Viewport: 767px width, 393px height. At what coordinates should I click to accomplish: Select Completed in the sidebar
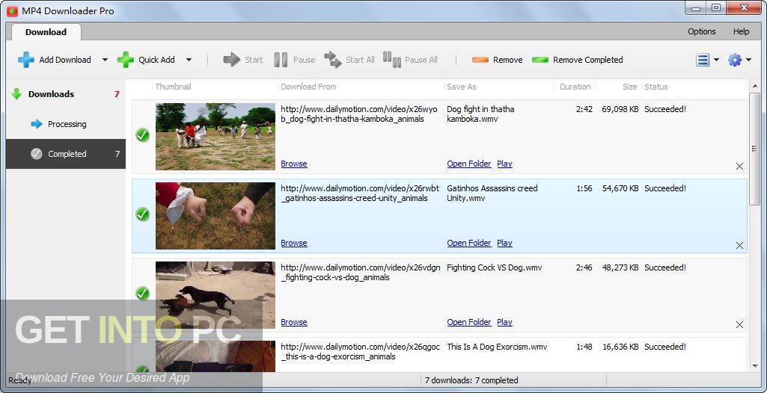66,154
